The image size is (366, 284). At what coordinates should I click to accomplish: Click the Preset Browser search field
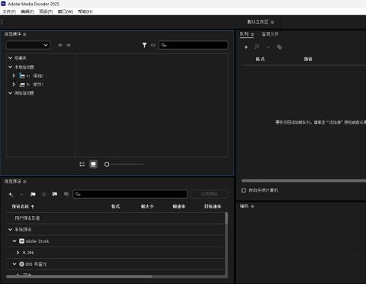pyautogui.click(x=130, y=194)
